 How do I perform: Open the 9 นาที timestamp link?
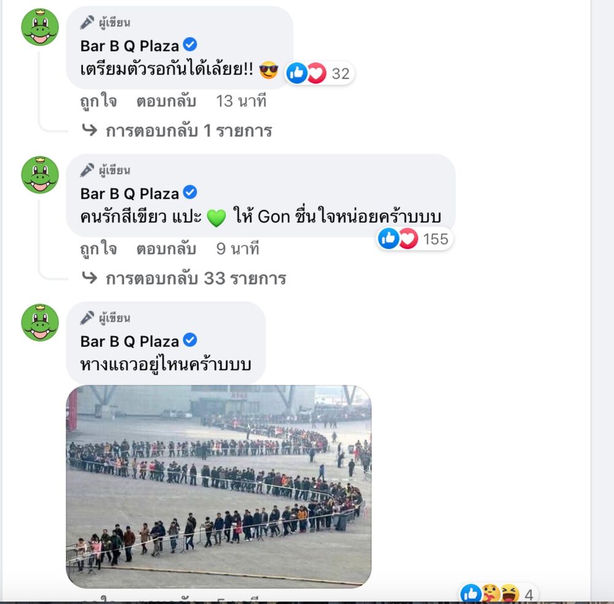click(238, 249)
